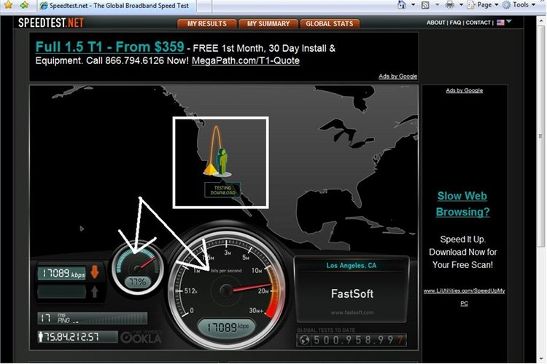Click the small triangle marker on map

click(82, 229)
